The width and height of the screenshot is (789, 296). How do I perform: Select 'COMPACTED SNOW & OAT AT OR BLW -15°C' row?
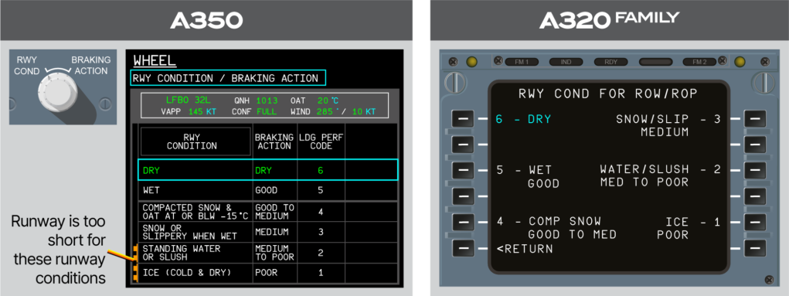pyautogui.click(x=267, y=212)
